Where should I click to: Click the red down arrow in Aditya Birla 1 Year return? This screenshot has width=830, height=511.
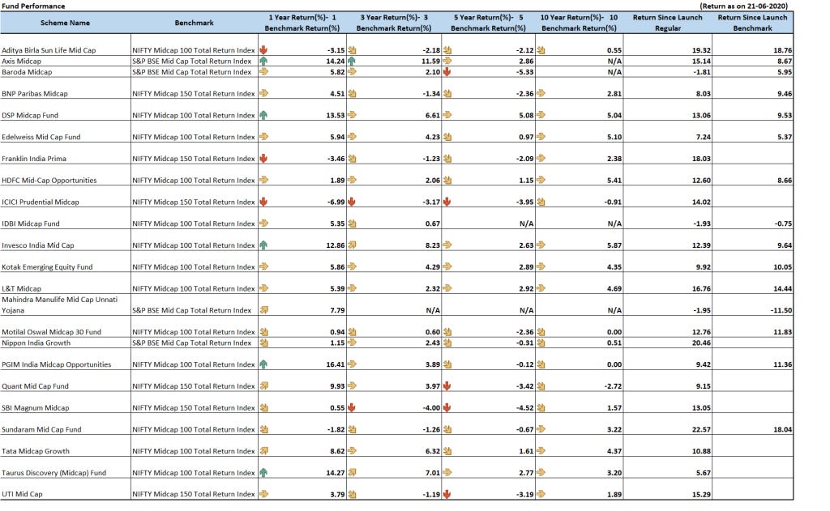tap(263, 50)
